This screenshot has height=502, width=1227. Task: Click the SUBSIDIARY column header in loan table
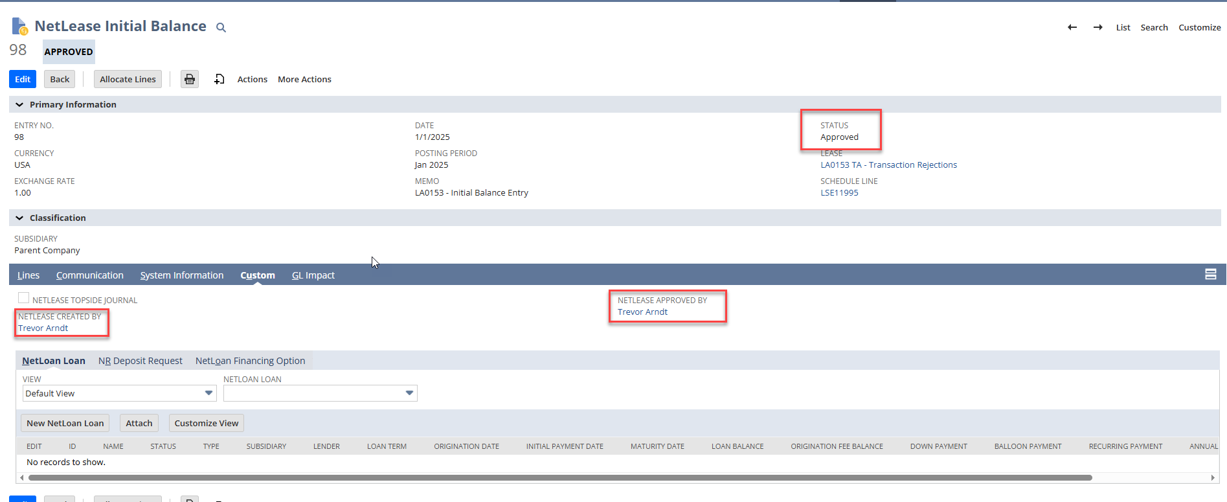[266, 446]
